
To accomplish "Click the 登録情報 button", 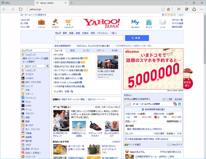I will click(178, 99).
